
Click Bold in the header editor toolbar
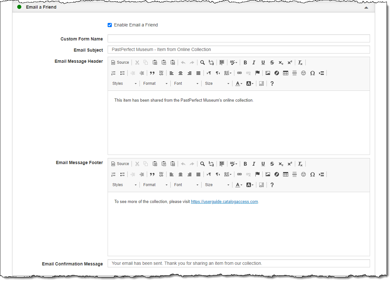pyautogui.click(x=245, y=62)
